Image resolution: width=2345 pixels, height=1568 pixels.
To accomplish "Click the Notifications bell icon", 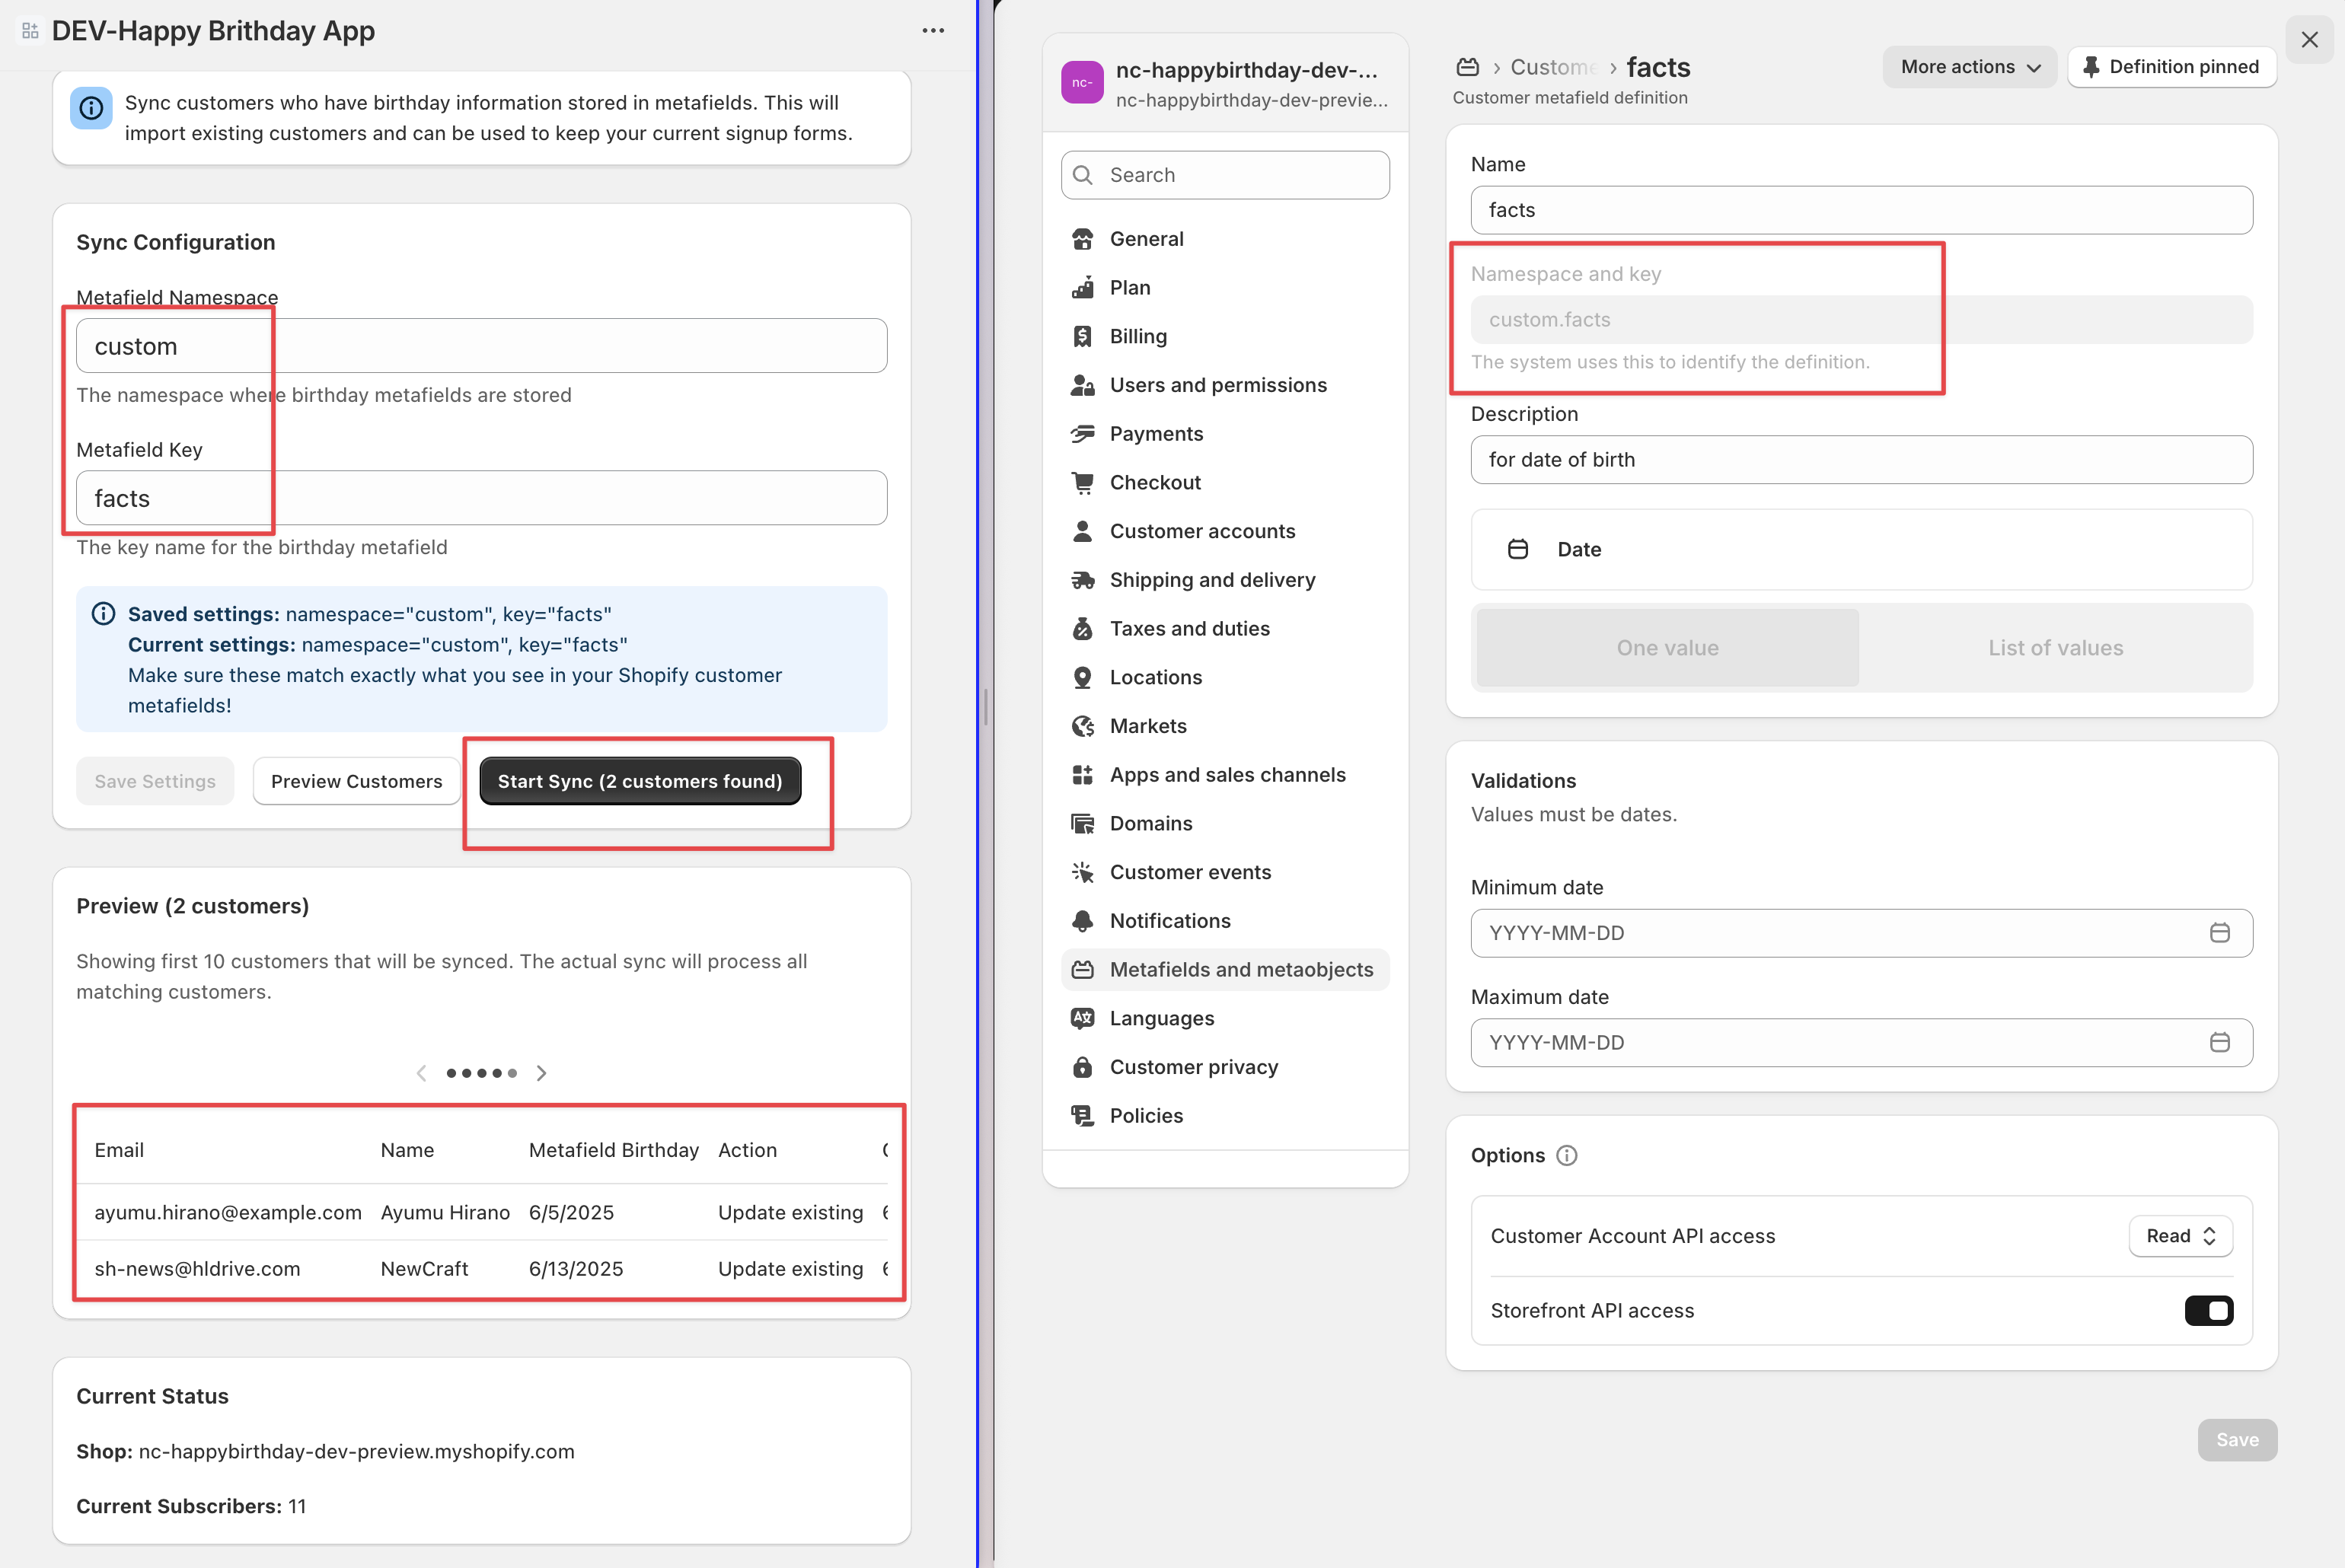I will pos(1083,920).
